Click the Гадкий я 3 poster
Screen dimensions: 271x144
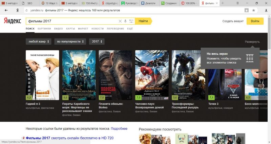[x=42, y=75]
